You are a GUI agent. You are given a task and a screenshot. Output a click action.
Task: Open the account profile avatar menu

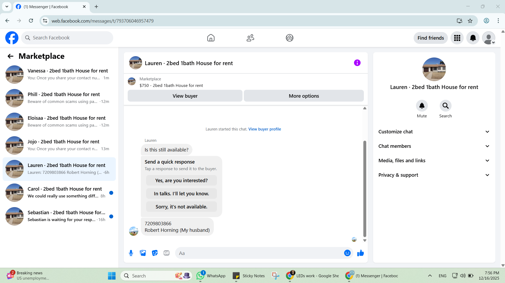click(x=489, y=38)
